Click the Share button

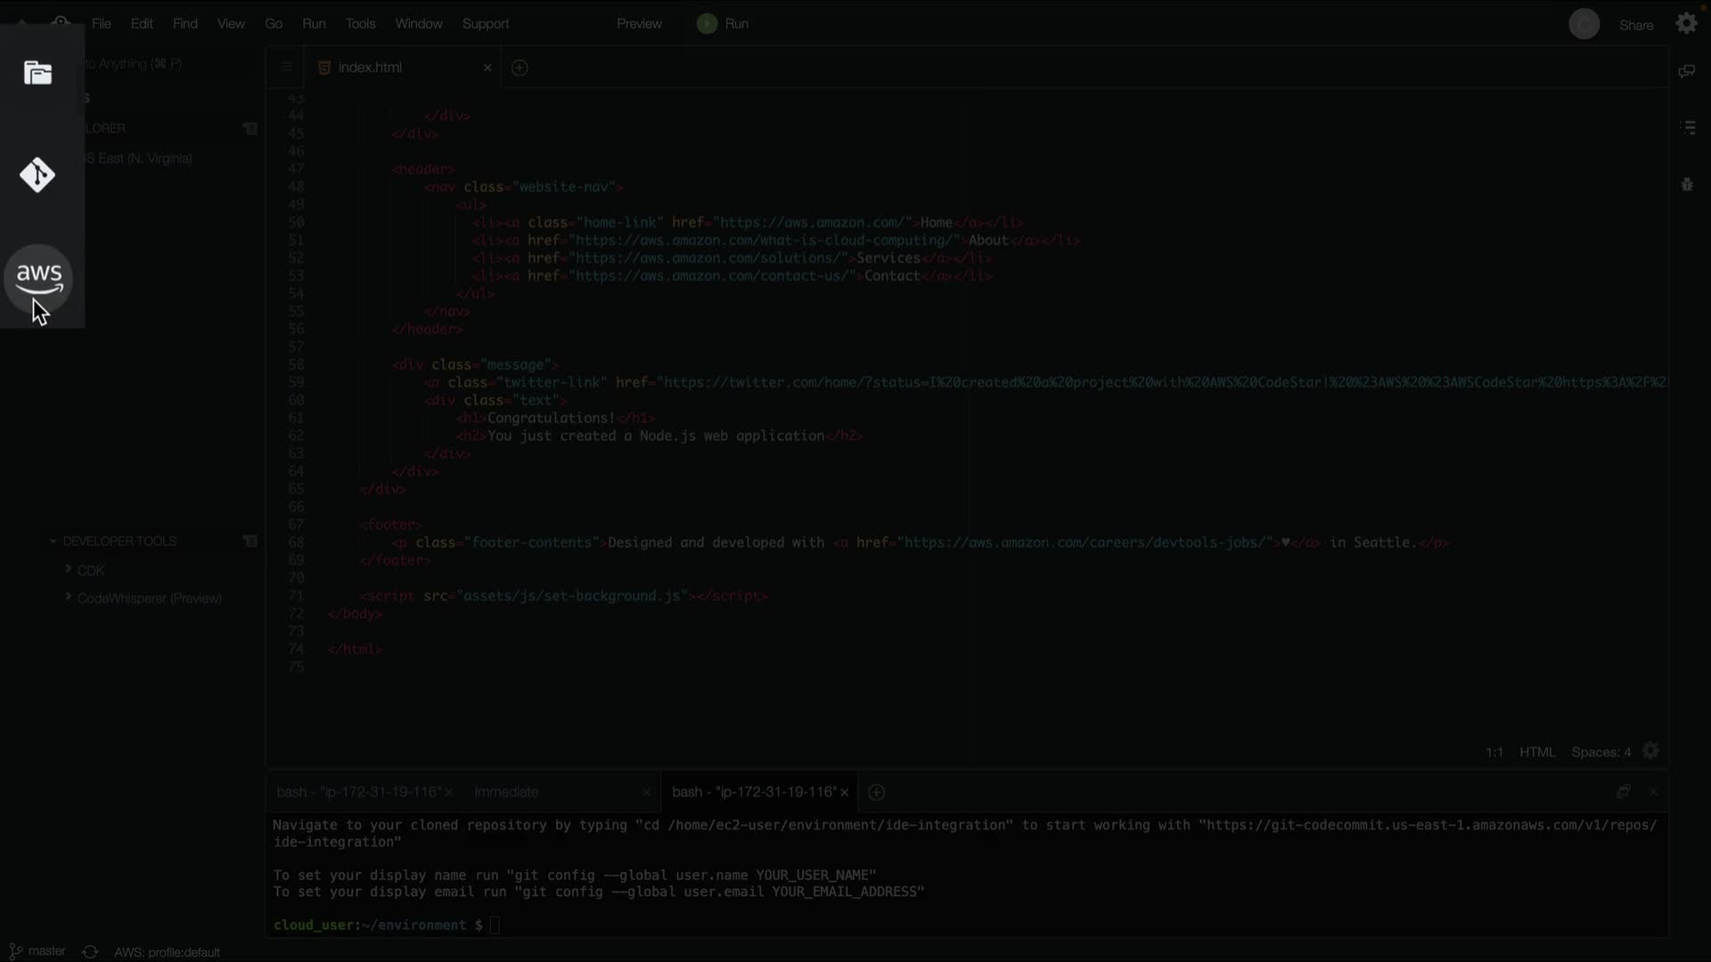[1635, 25]
